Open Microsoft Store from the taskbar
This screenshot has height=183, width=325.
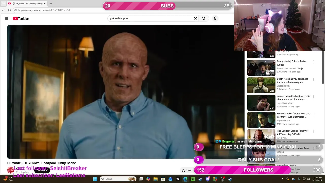point(163,179)
